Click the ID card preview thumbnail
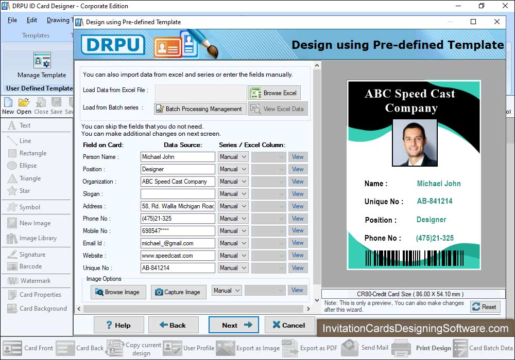 click(x=414, y=175)
